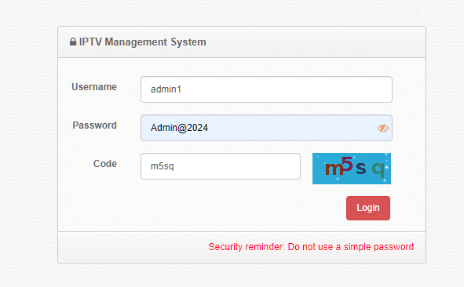Click the red digit 5 in the captcha
Viewport: 464px width, 287px height.
coord(347,164)
